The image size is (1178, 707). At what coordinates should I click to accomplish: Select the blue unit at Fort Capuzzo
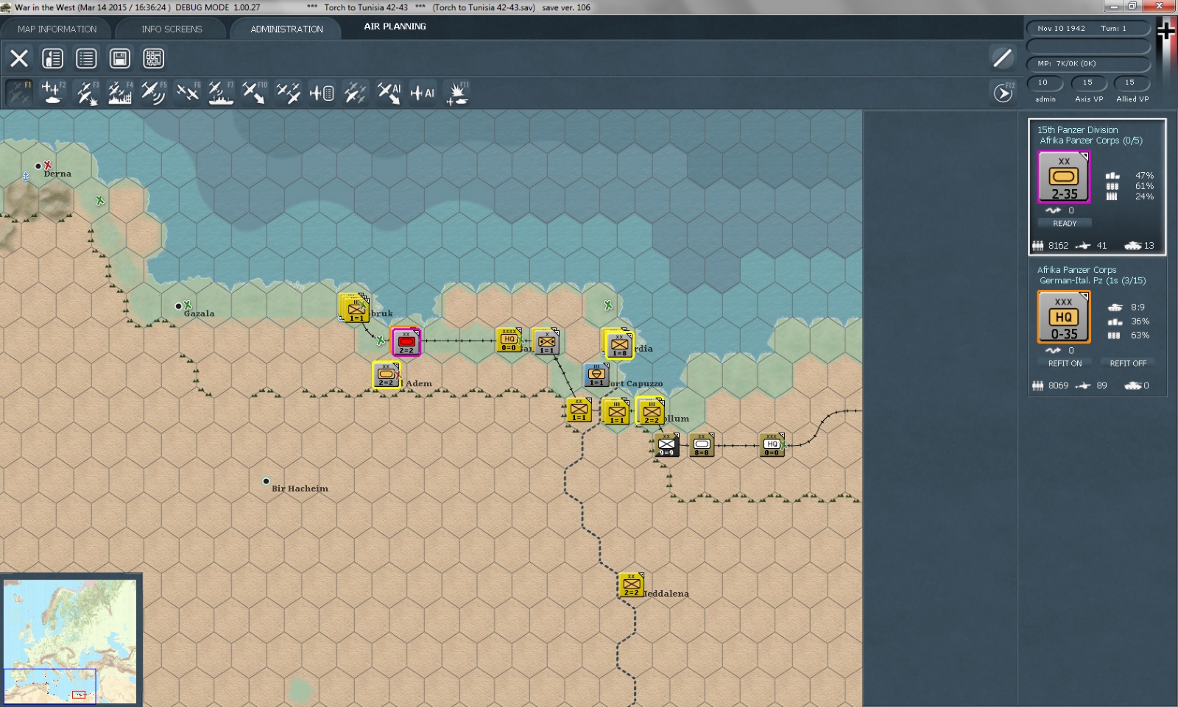(596, 375)
